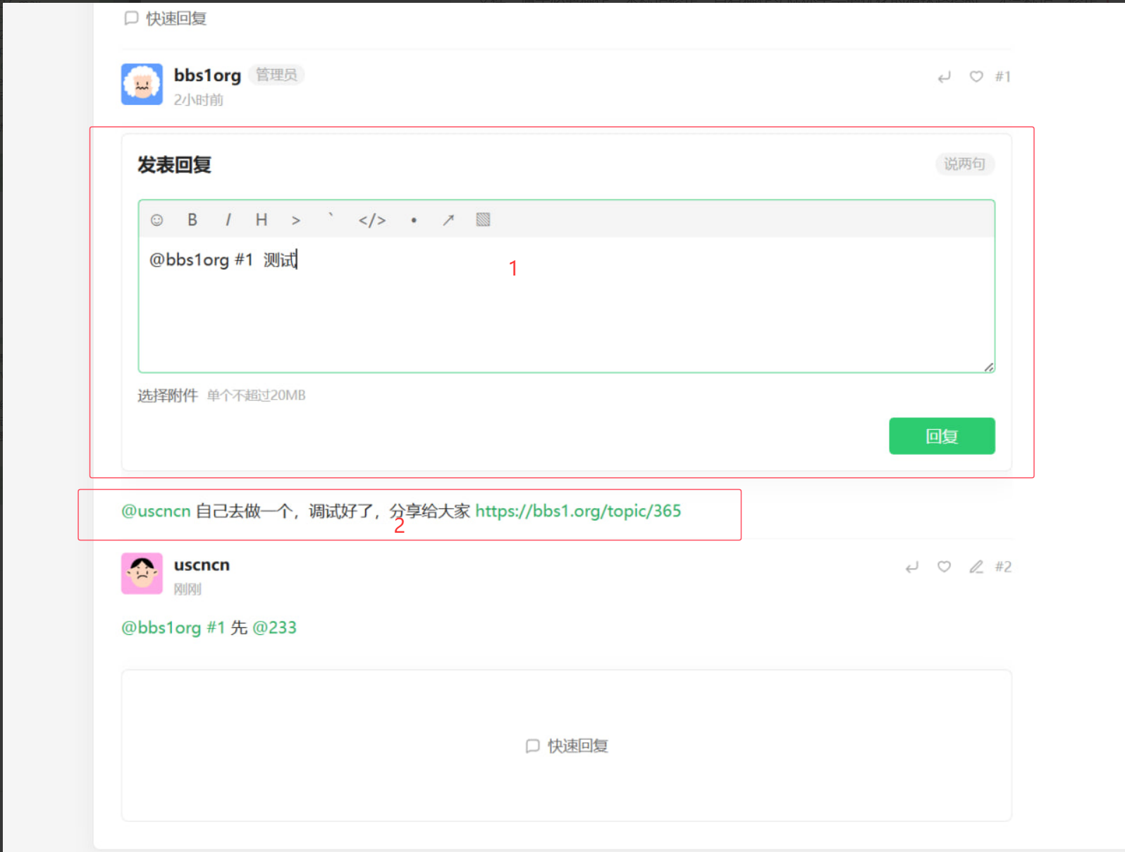Click the #1 reference link in post #2
Image resolution: width=1125 pixels, height=852 pixels.
pos(216,627)
